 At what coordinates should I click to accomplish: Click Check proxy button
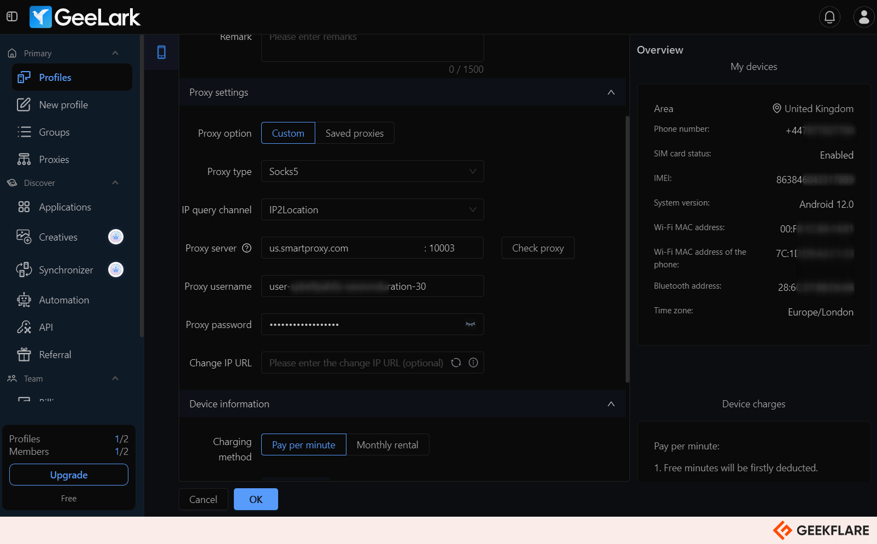[x=538, y=248]
